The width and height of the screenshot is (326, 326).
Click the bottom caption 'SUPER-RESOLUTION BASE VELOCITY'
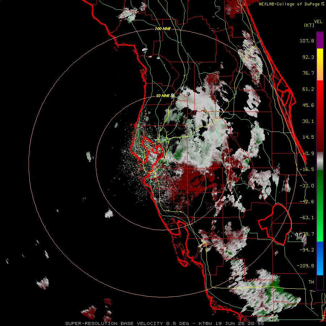click(x=114, y=323)
